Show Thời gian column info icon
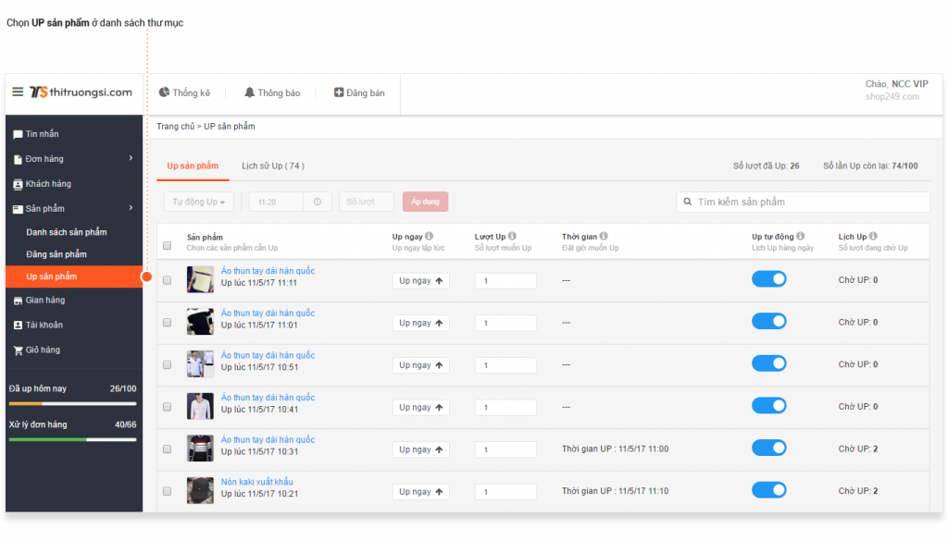This screenshot has width=948, height=541. (x=604, y=236)
